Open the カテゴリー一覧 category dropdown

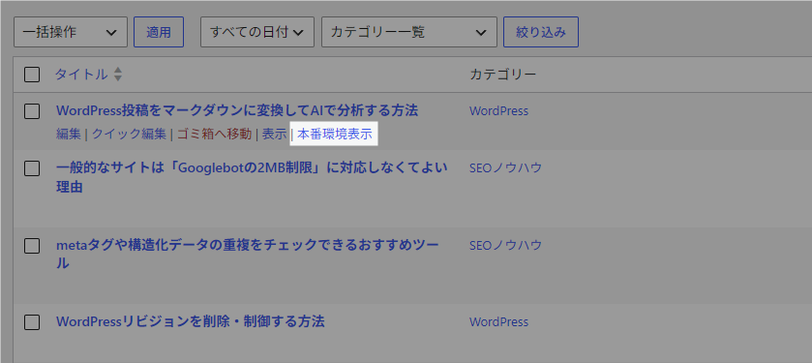[x=409, y=32]
